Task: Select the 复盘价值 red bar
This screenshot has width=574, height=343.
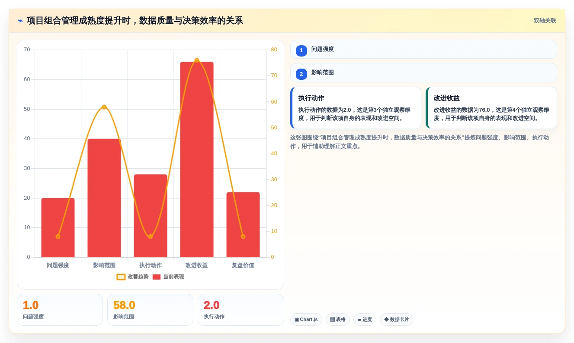Action: [x=243, y=225]
